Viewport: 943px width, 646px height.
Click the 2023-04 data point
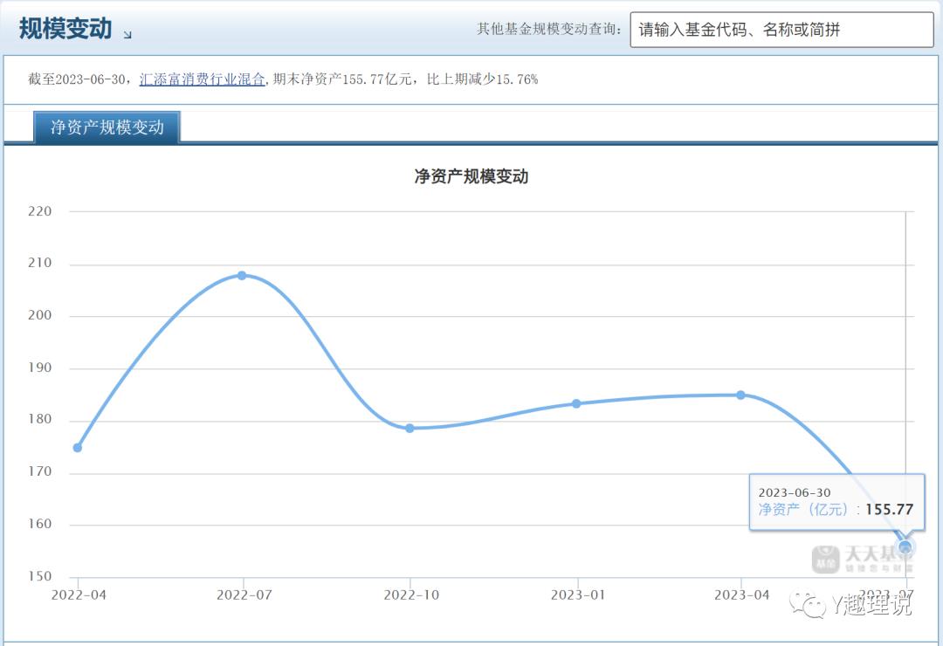click(x=741, y=395)
